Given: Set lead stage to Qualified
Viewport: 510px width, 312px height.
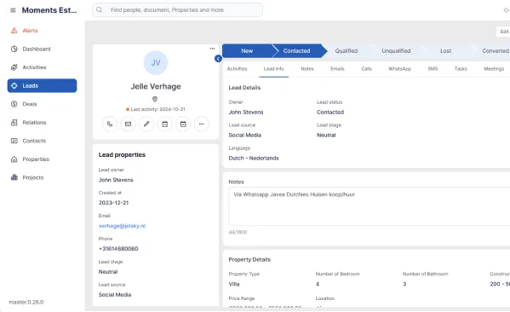Looking at the screenshot, I should pyautogui.click(x=347, y=51).
